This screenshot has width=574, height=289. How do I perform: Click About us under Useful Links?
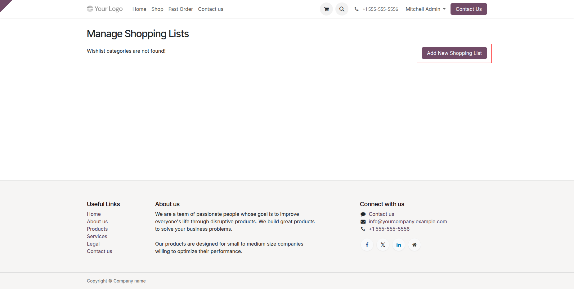[x=97, y=221]
